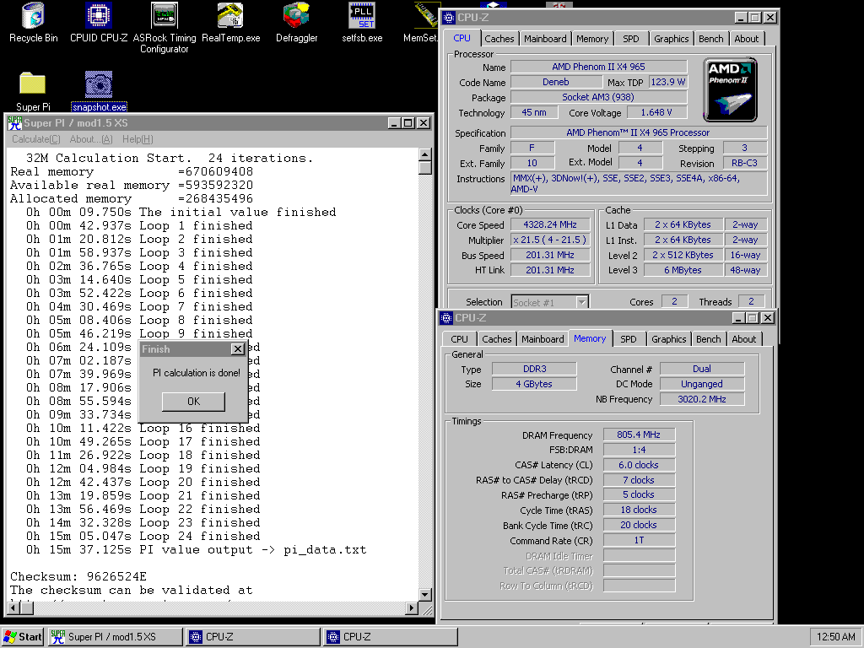Click the Core Voltage value 1.648 V
Image resolution: width=864 pixels, height=648 pixels.
(656, 112)
